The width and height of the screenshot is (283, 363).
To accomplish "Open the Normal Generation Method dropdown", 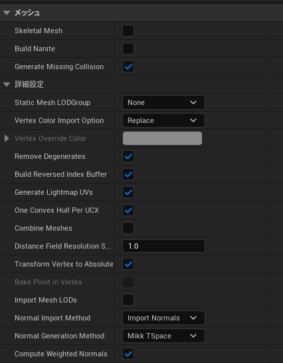I will pos(163,336).
